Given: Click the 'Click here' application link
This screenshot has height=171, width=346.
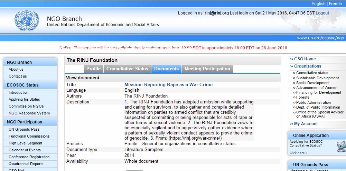Looking at the screenshot, I should click(x=298, y=153).
